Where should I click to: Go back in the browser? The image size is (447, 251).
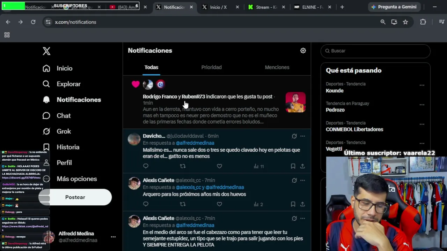8,22
